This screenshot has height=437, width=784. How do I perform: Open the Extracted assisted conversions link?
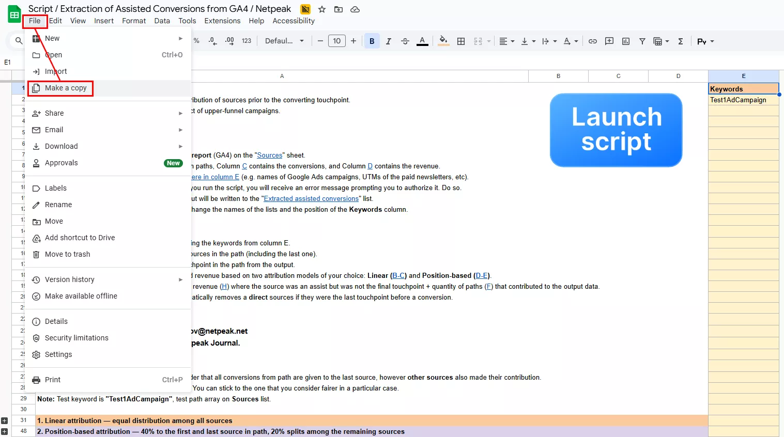tap(311, 199)
